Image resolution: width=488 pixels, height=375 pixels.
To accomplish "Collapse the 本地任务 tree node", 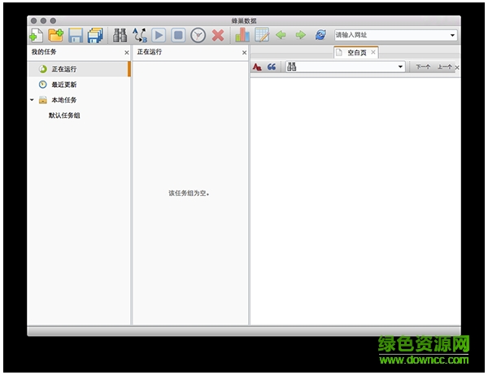I will point(32,100).
